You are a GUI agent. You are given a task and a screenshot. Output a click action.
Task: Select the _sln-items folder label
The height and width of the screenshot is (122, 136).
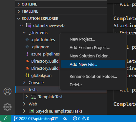tap(38, 33)
